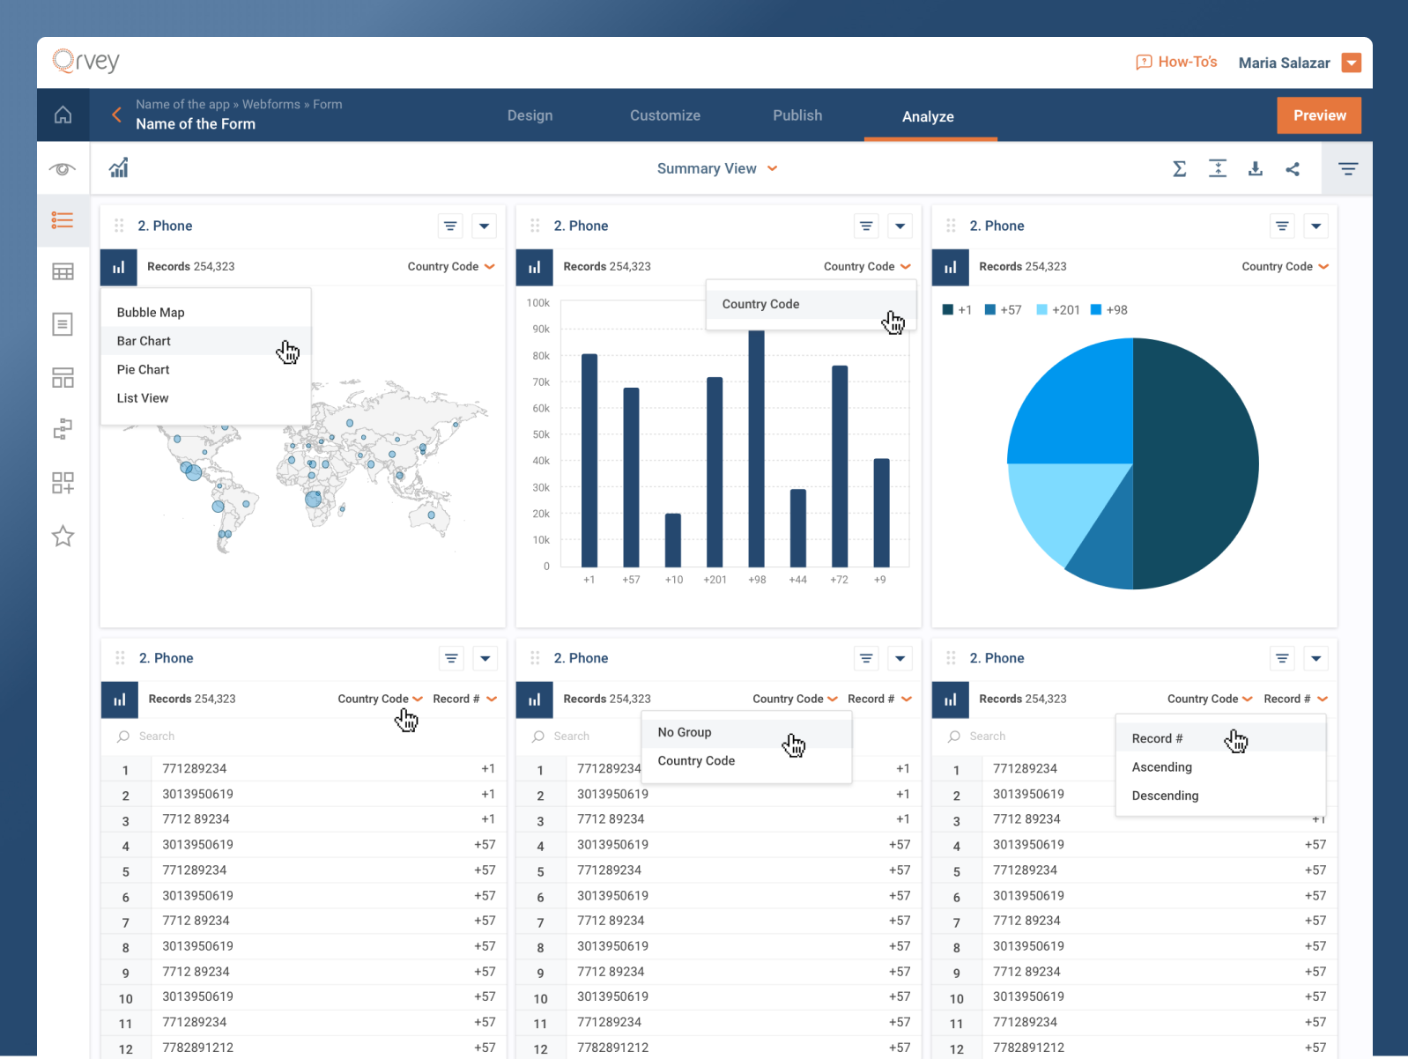
Task: Click the +98 bar in bar chart
Action: tap(756, 448)
